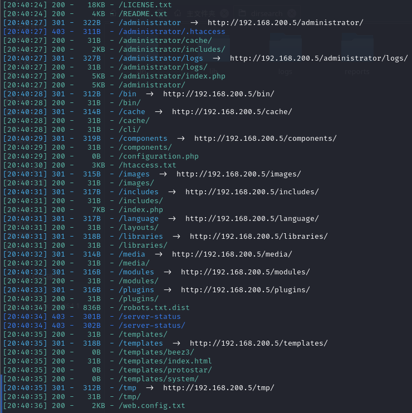Open the http://192.168.200.5/components/ redirect URL
Image resolution: width=412 pixels, height=413 pixels.
pyautogui.click(x=265, y=139)
